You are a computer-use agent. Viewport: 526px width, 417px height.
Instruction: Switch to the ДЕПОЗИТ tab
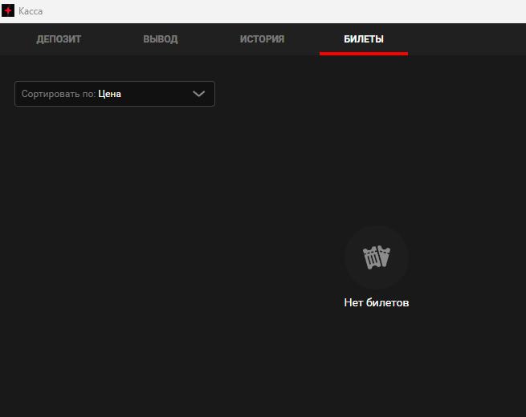tap(59, 39)
